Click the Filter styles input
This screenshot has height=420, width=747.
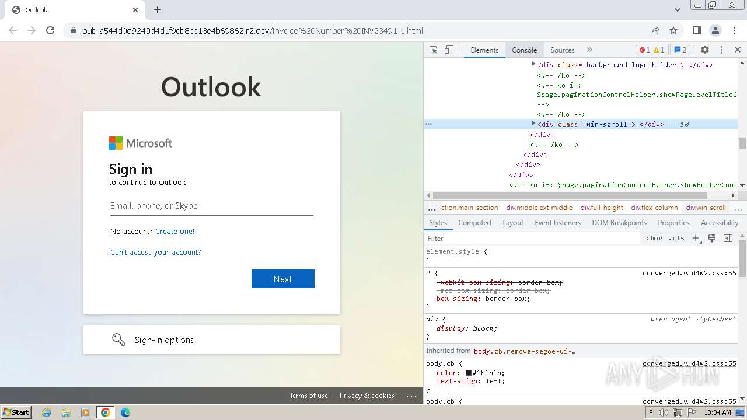[532, 238]
